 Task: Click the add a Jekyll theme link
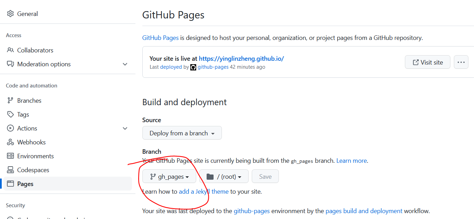click(204, 191)
